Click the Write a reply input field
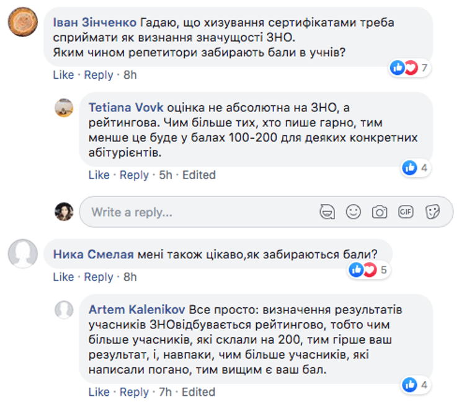 coord(198,212)
